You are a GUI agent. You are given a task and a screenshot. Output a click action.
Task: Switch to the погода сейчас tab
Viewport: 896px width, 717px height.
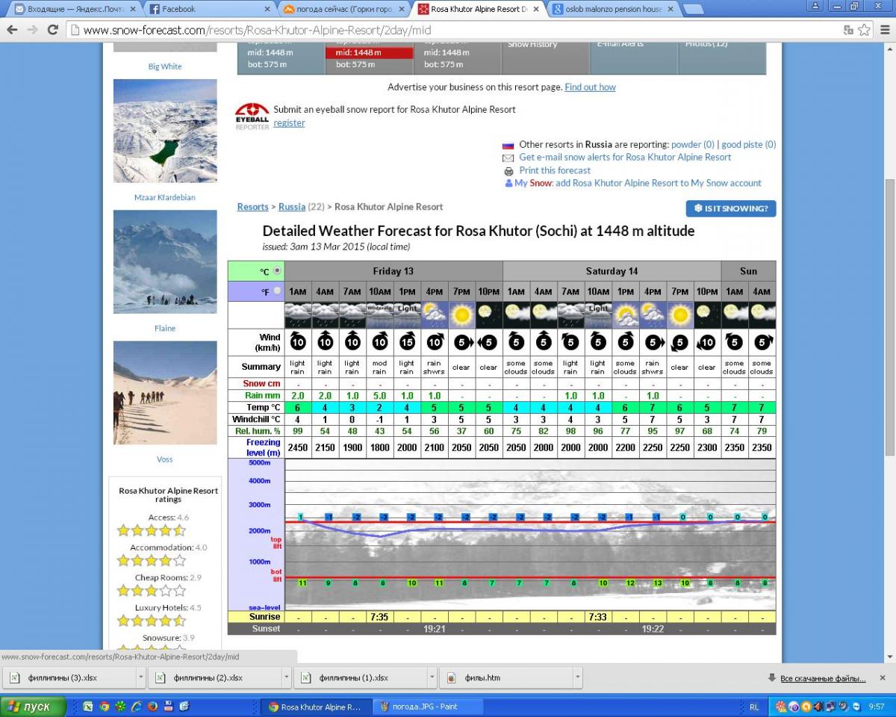tap(345, 10)
